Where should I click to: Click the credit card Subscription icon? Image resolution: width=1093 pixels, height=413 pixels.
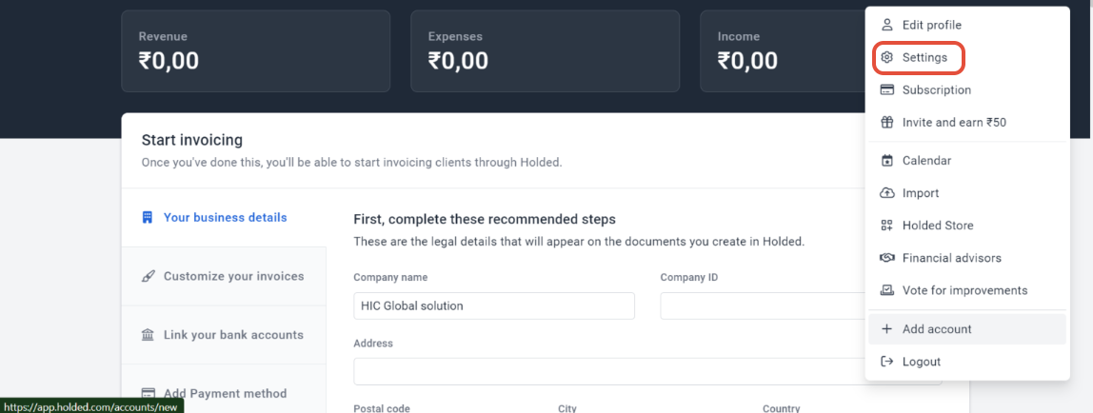click(x=887, y=90)
